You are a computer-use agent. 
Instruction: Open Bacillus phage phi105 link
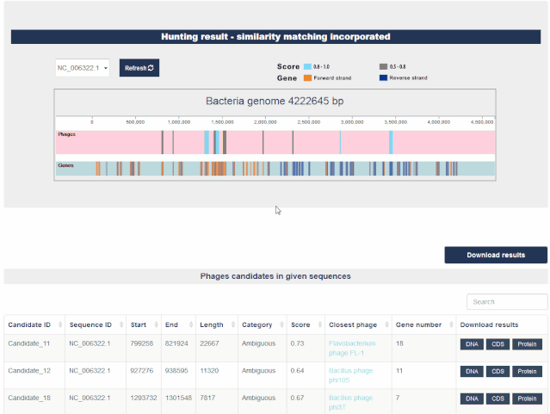click(351, 372)
